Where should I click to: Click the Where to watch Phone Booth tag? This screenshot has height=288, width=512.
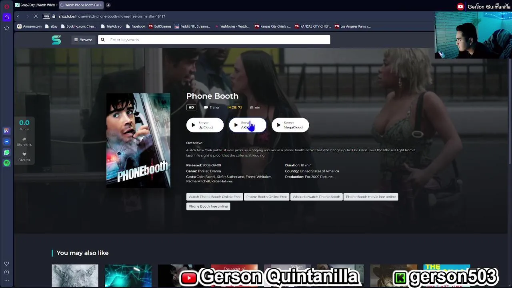tap(316, 197)
